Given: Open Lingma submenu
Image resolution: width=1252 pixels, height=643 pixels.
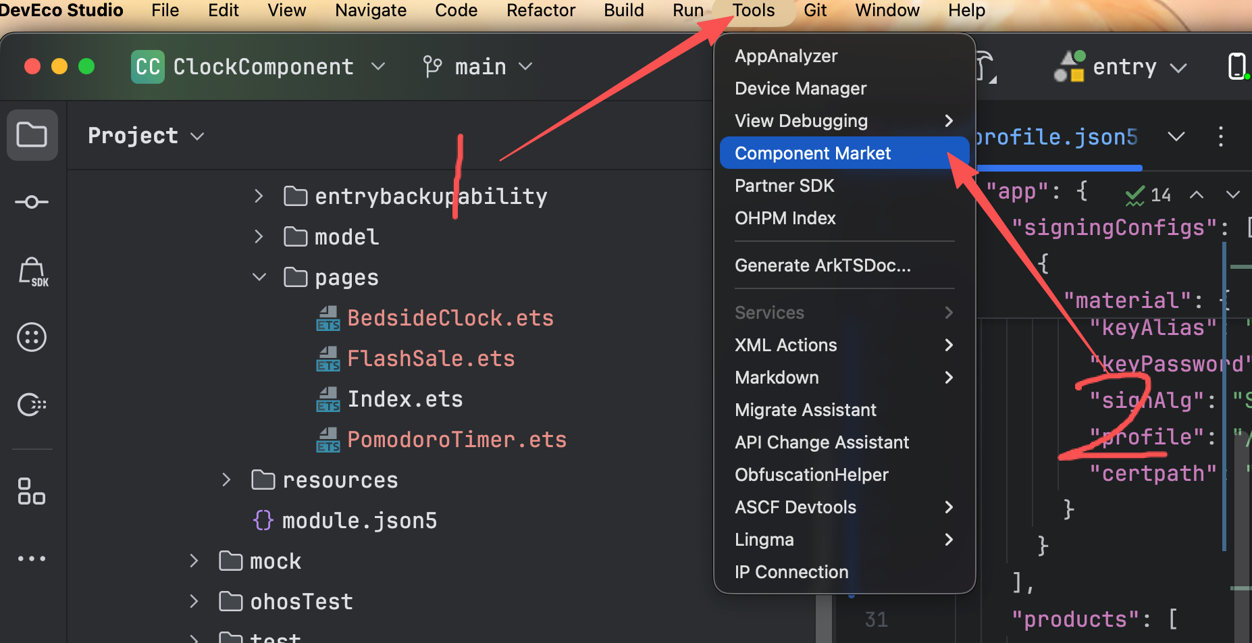Looking at the screenshot, I should (845, 540).
